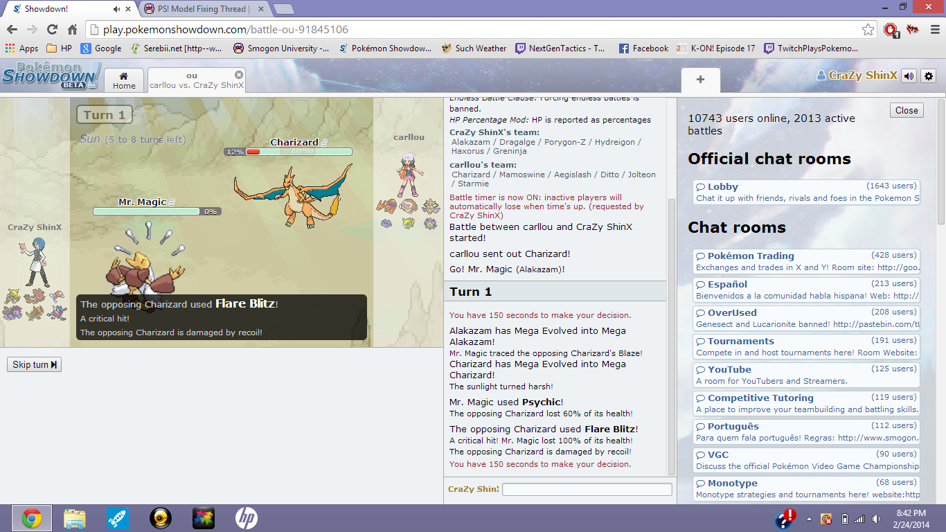Click the Charizard gender-mark icon beside its name
The height and width of the screenshot is (532, 946).
pyautogui.click(x=323, y=142)
